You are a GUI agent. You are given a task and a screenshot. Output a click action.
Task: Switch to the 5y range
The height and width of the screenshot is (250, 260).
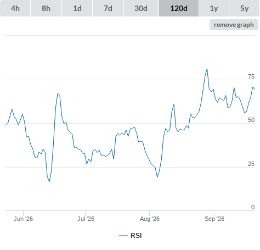tap(244, 8)
